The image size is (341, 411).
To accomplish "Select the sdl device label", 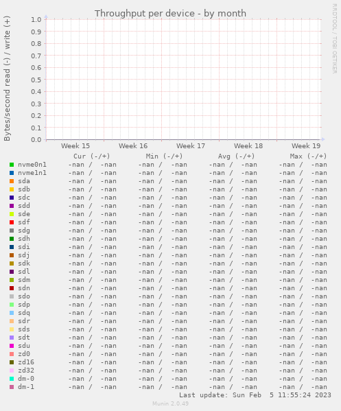I will (x=24, y=272).
